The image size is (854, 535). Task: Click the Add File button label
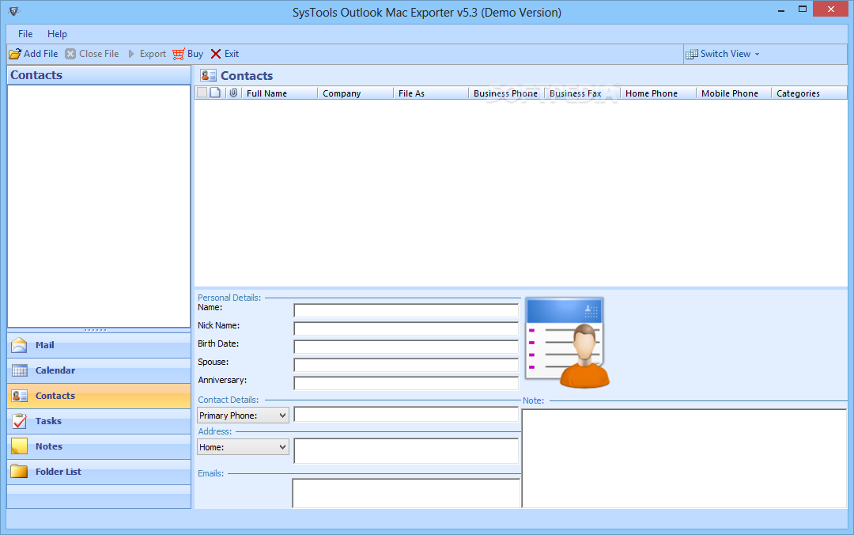pos(41,54)
